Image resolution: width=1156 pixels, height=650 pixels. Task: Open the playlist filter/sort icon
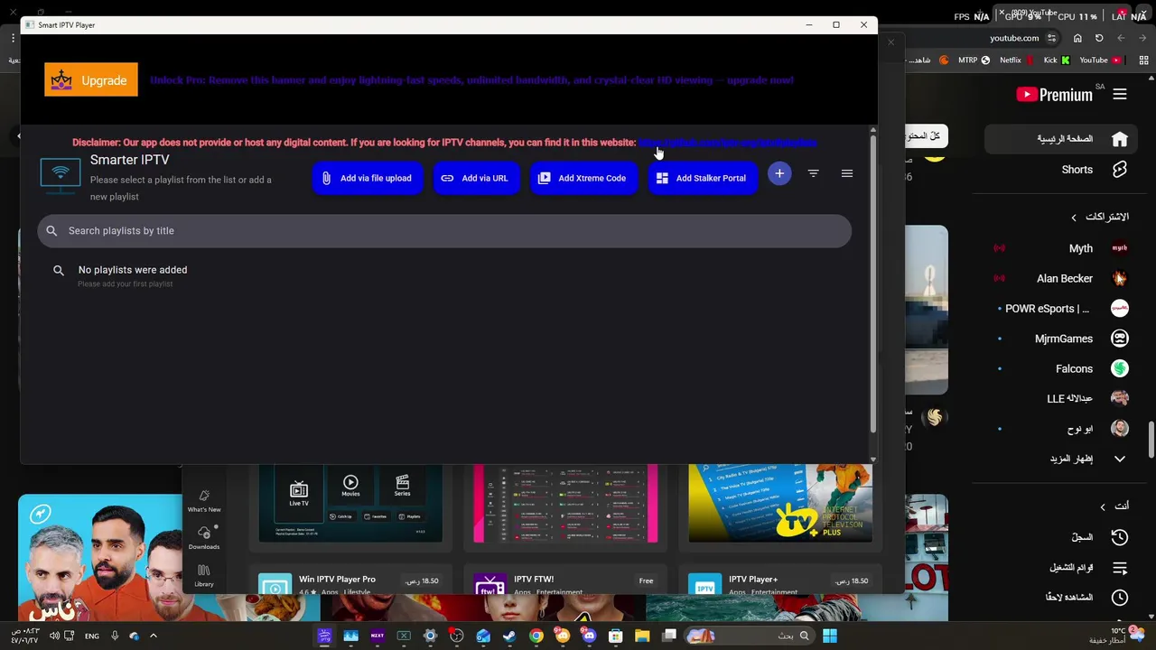click(813, 173)
